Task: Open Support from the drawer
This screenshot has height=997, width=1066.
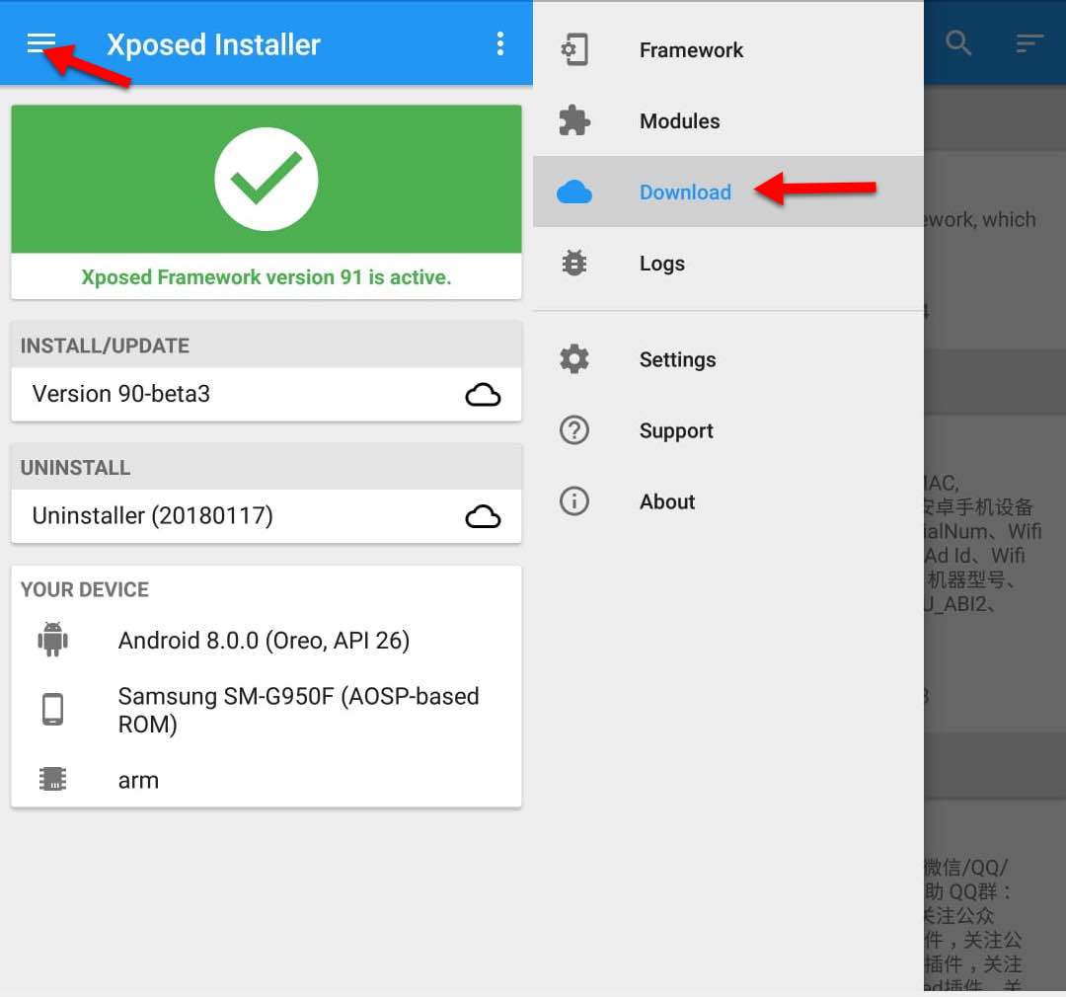Action: [x=728, y=430]
